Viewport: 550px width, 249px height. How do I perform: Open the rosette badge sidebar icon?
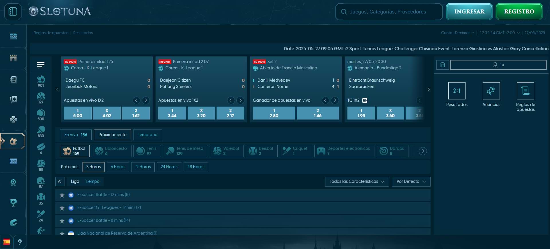pos(13,183)
